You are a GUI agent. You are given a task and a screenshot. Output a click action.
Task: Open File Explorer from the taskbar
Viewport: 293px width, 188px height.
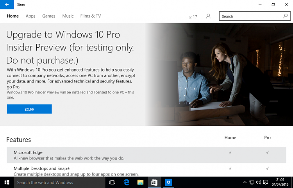pos(140,182)
